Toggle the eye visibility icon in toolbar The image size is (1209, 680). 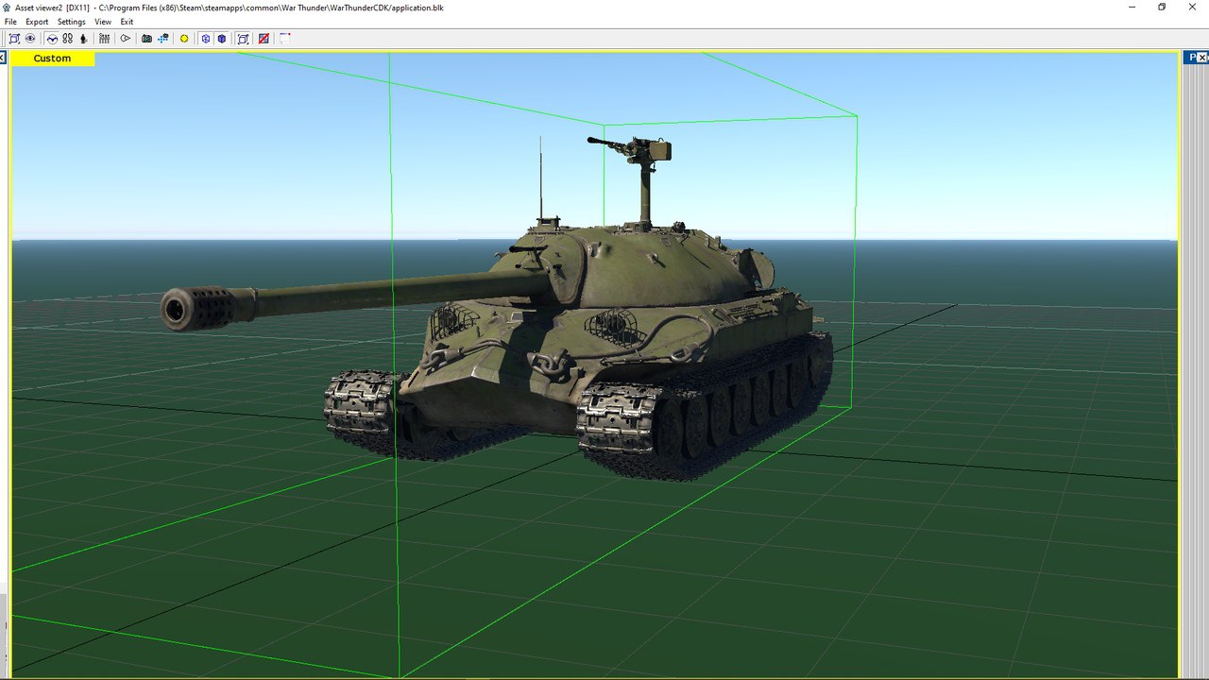coord(30,39)
